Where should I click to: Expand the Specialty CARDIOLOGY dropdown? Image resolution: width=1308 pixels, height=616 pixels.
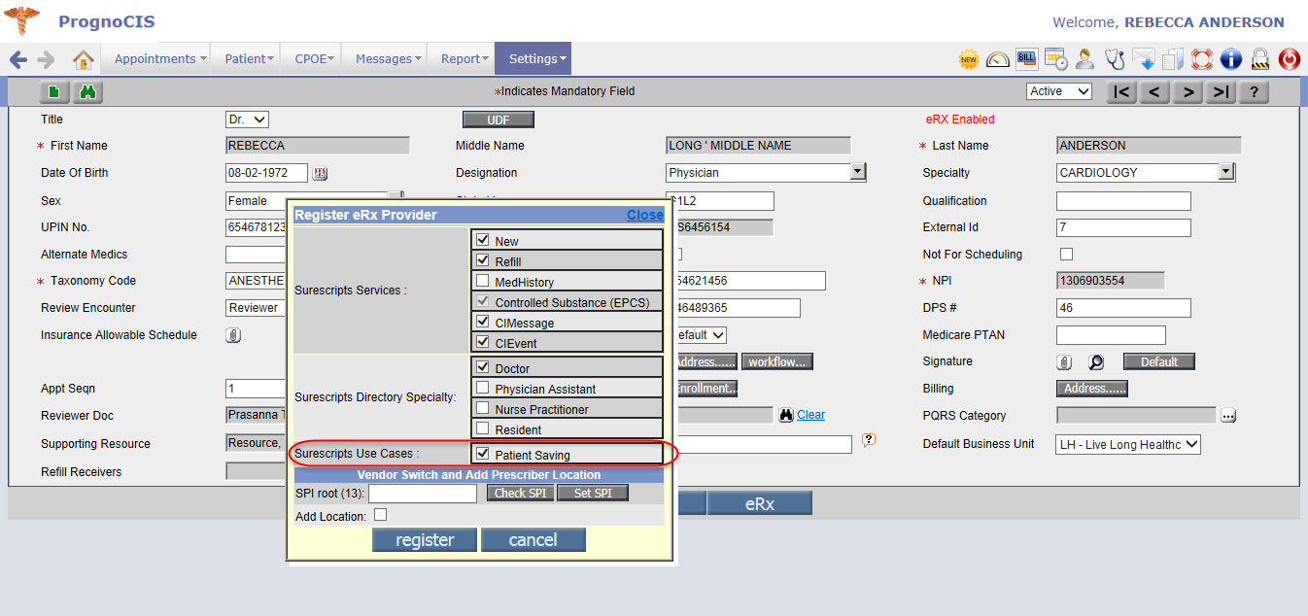click(1226, 172)
